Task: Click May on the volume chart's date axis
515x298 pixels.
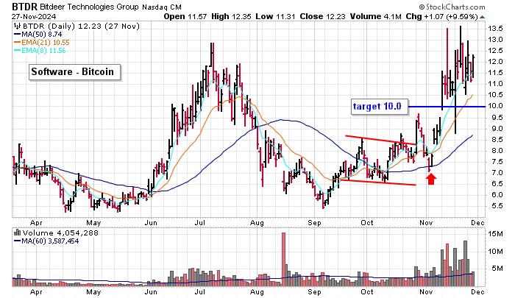Action: [93, 292]
